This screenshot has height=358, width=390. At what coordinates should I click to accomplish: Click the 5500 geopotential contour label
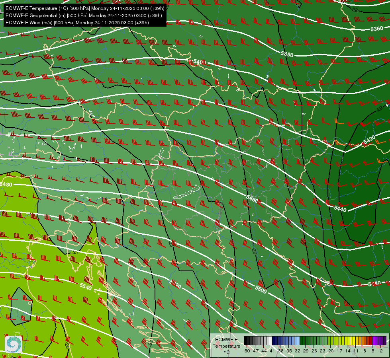261,289
